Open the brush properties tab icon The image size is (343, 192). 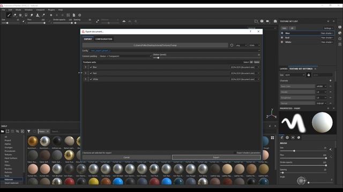[x=282, y=138]
